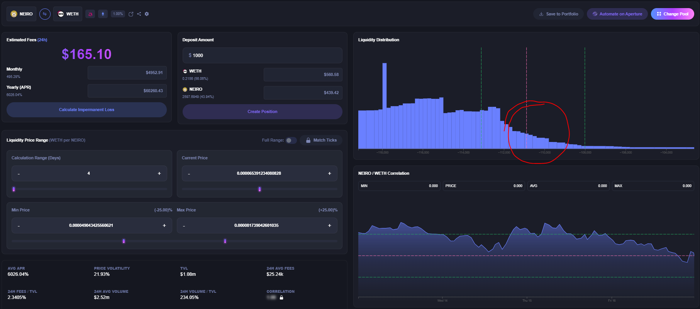Open settings gear icon
Screen dimensions: 700x309
pos(147,14)
